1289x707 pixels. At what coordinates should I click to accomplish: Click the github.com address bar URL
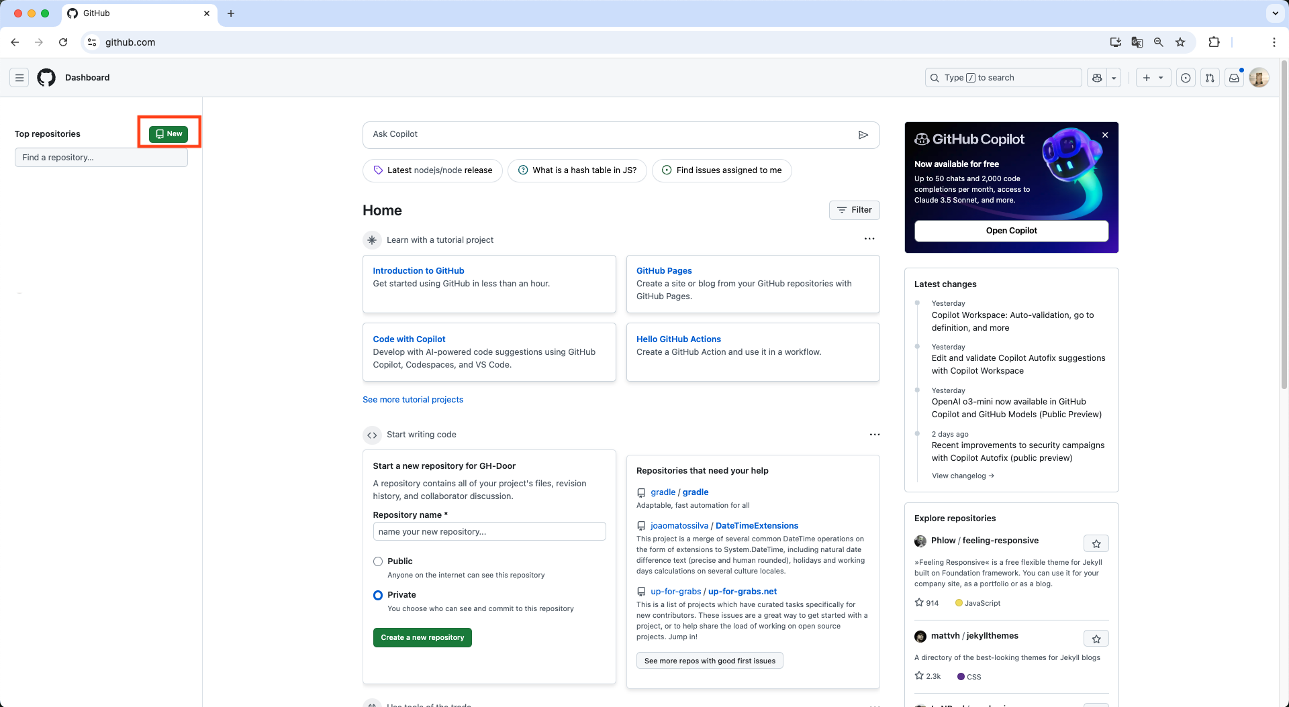click(130, 42)
